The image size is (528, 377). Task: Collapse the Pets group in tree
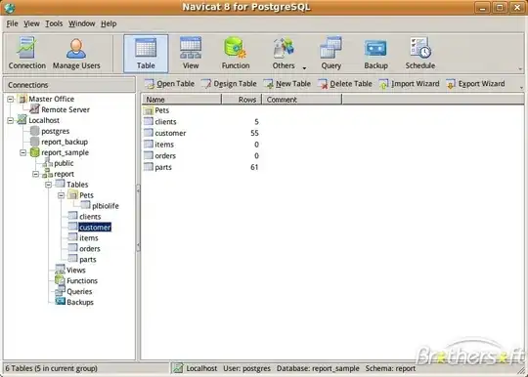click(61, 195)
